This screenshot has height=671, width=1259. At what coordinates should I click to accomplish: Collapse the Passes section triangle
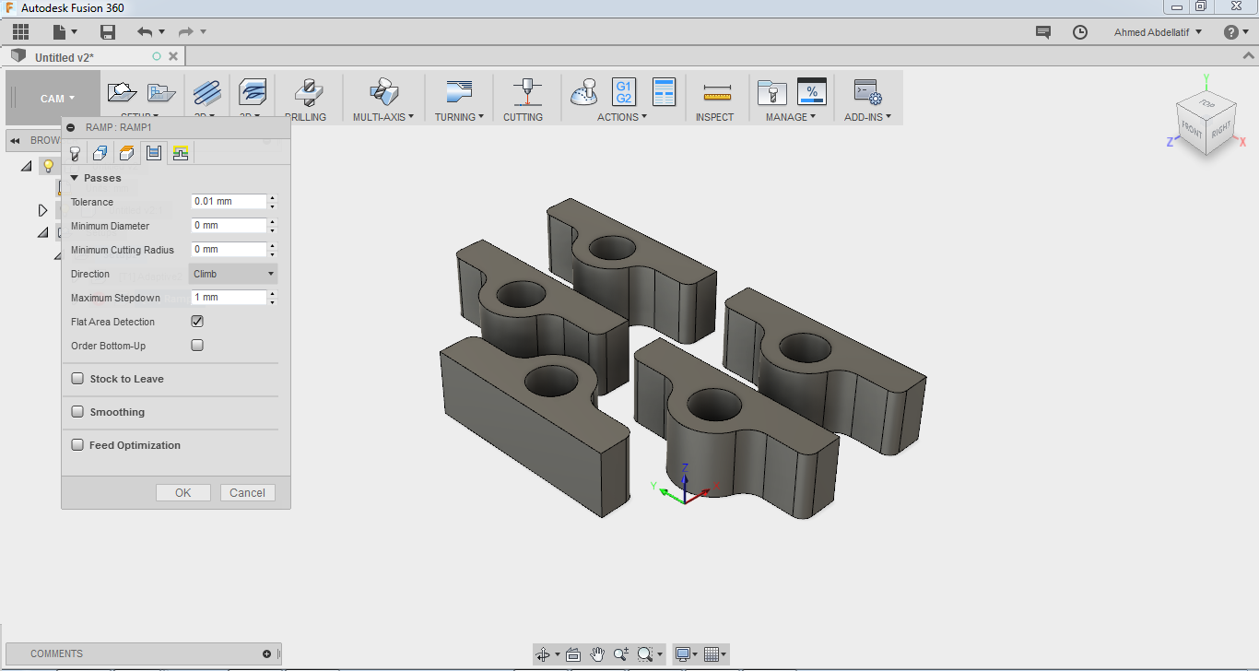point(75,178)
